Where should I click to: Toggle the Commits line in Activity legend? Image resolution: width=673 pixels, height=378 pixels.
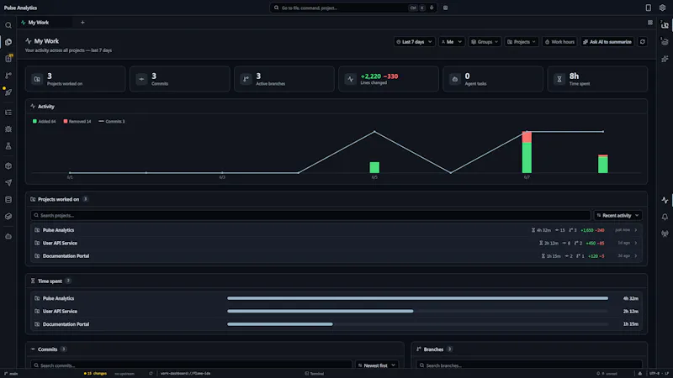point(112,121)
